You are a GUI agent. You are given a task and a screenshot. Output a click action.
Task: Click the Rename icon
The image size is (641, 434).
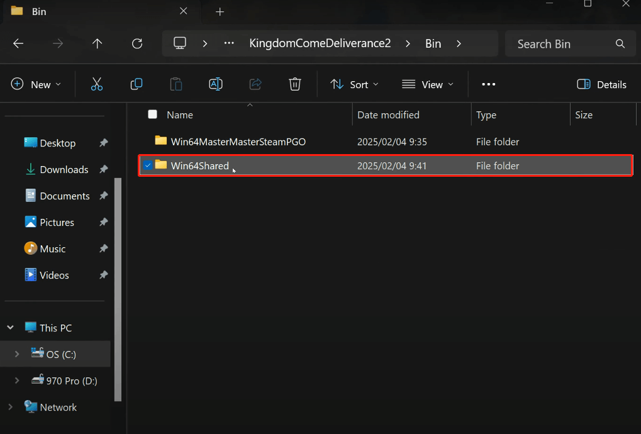(x=215, y=84)
